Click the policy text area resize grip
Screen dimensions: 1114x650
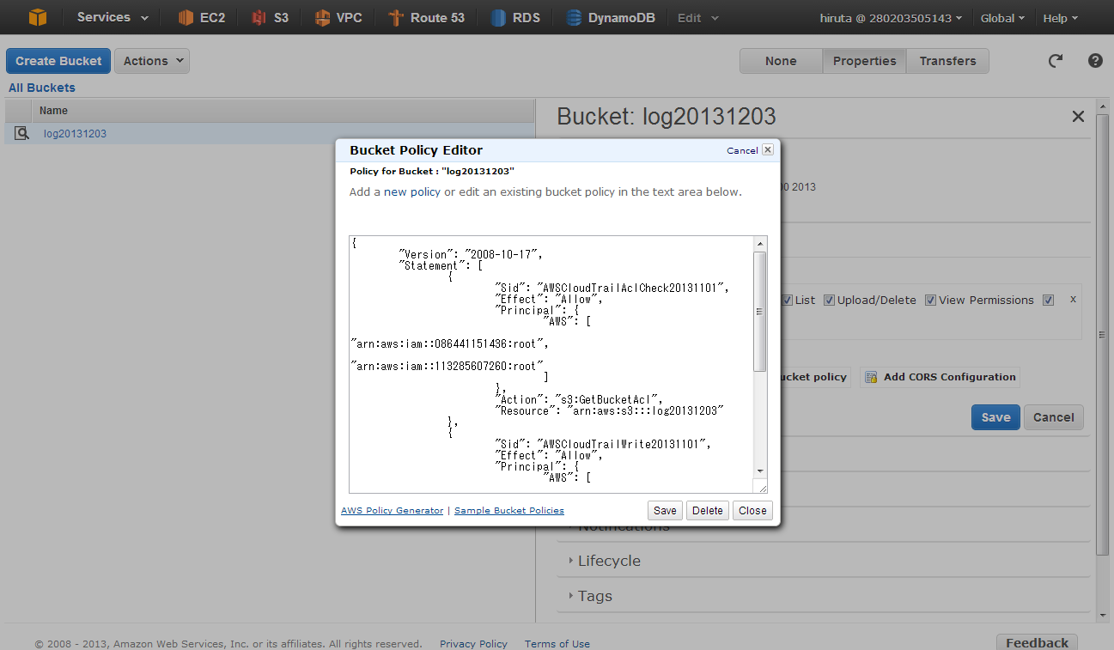tap(760, 486)
